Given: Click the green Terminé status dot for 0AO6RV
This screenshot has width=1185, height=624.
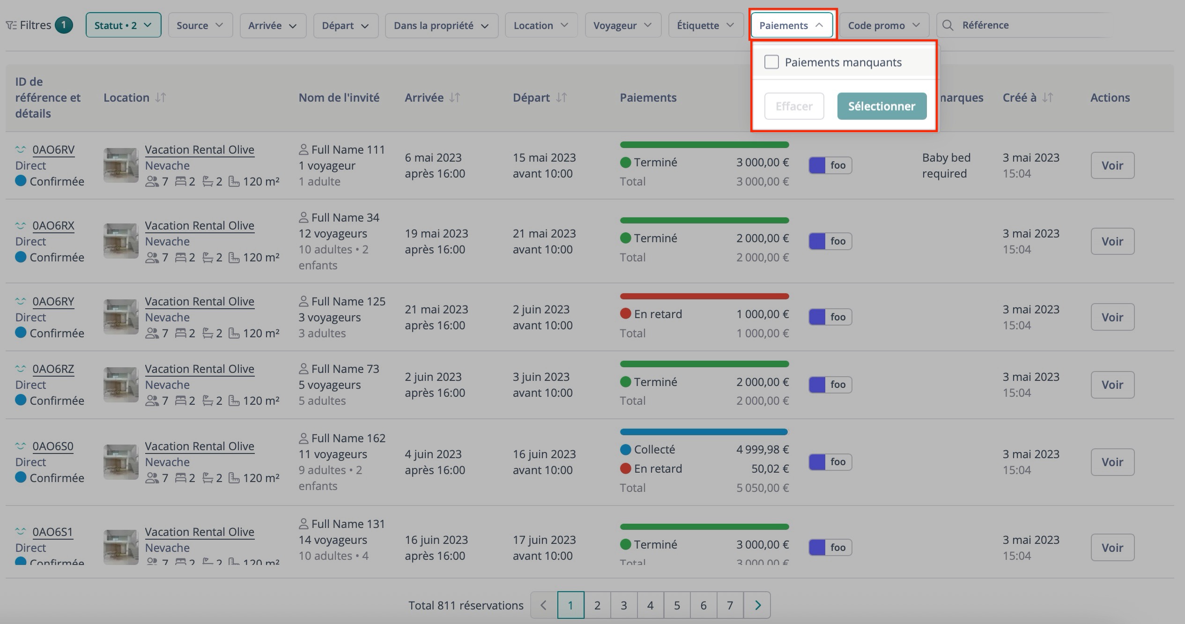Looking at the screenshot, I should pyautogui.click(x=625, y=162).
